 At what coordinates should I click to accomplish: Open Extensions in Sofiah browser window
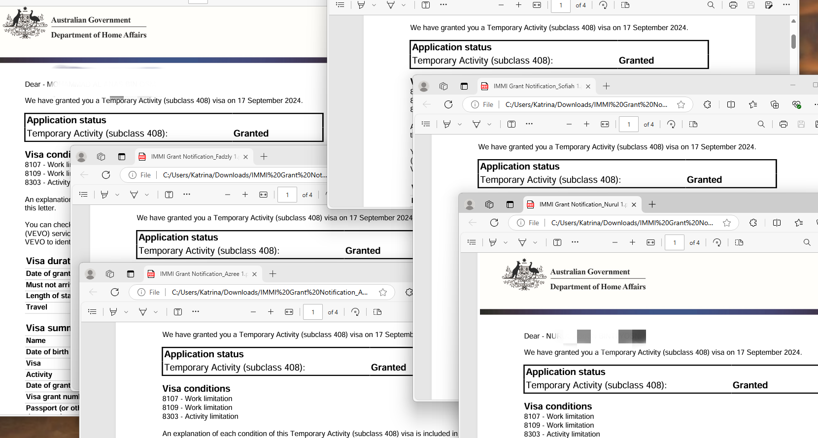707,104
